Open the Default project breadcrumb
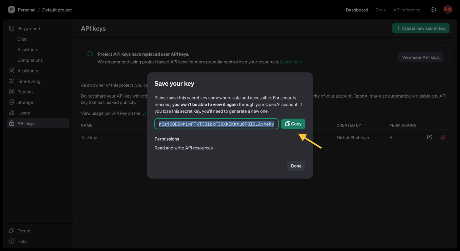Viewport: 460px width, 251px height. point(57,10)
